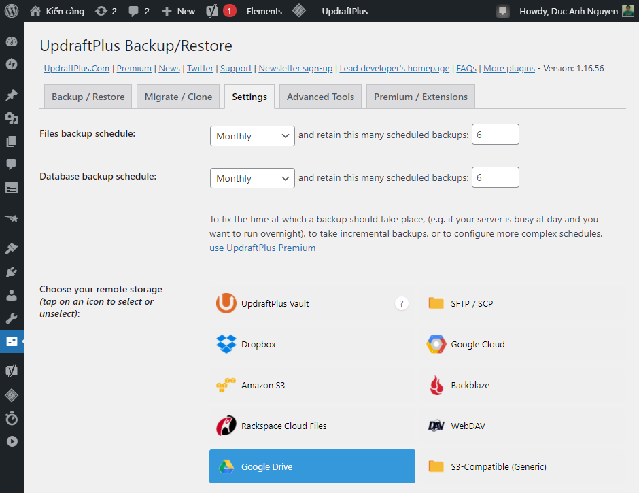Open the FAQs link
The width and height of the screenshot is (639, 493).
click(466, 69)
